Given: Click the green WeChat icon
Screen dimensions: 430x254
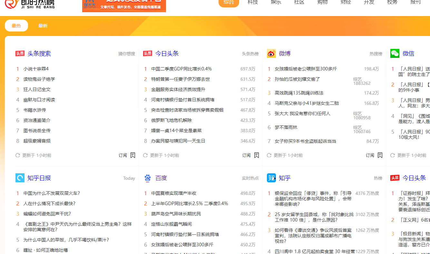Looking at the screenshot, I should point(395,53).
